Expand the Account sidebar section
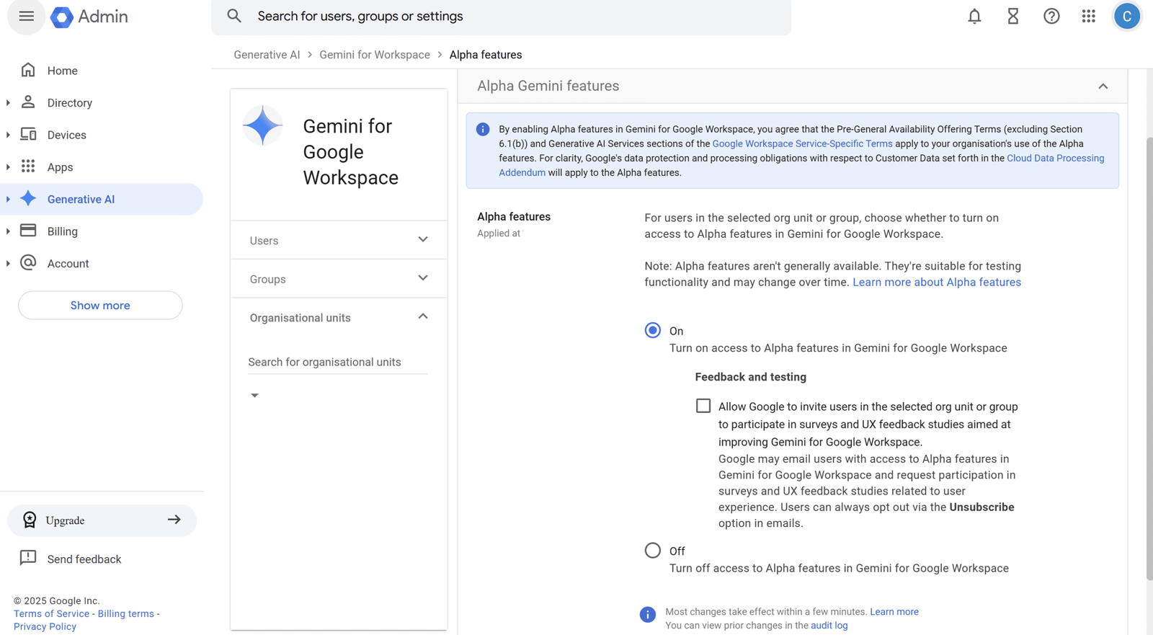The height and width of the screenshot is (635, 1153). pos(8,263)
